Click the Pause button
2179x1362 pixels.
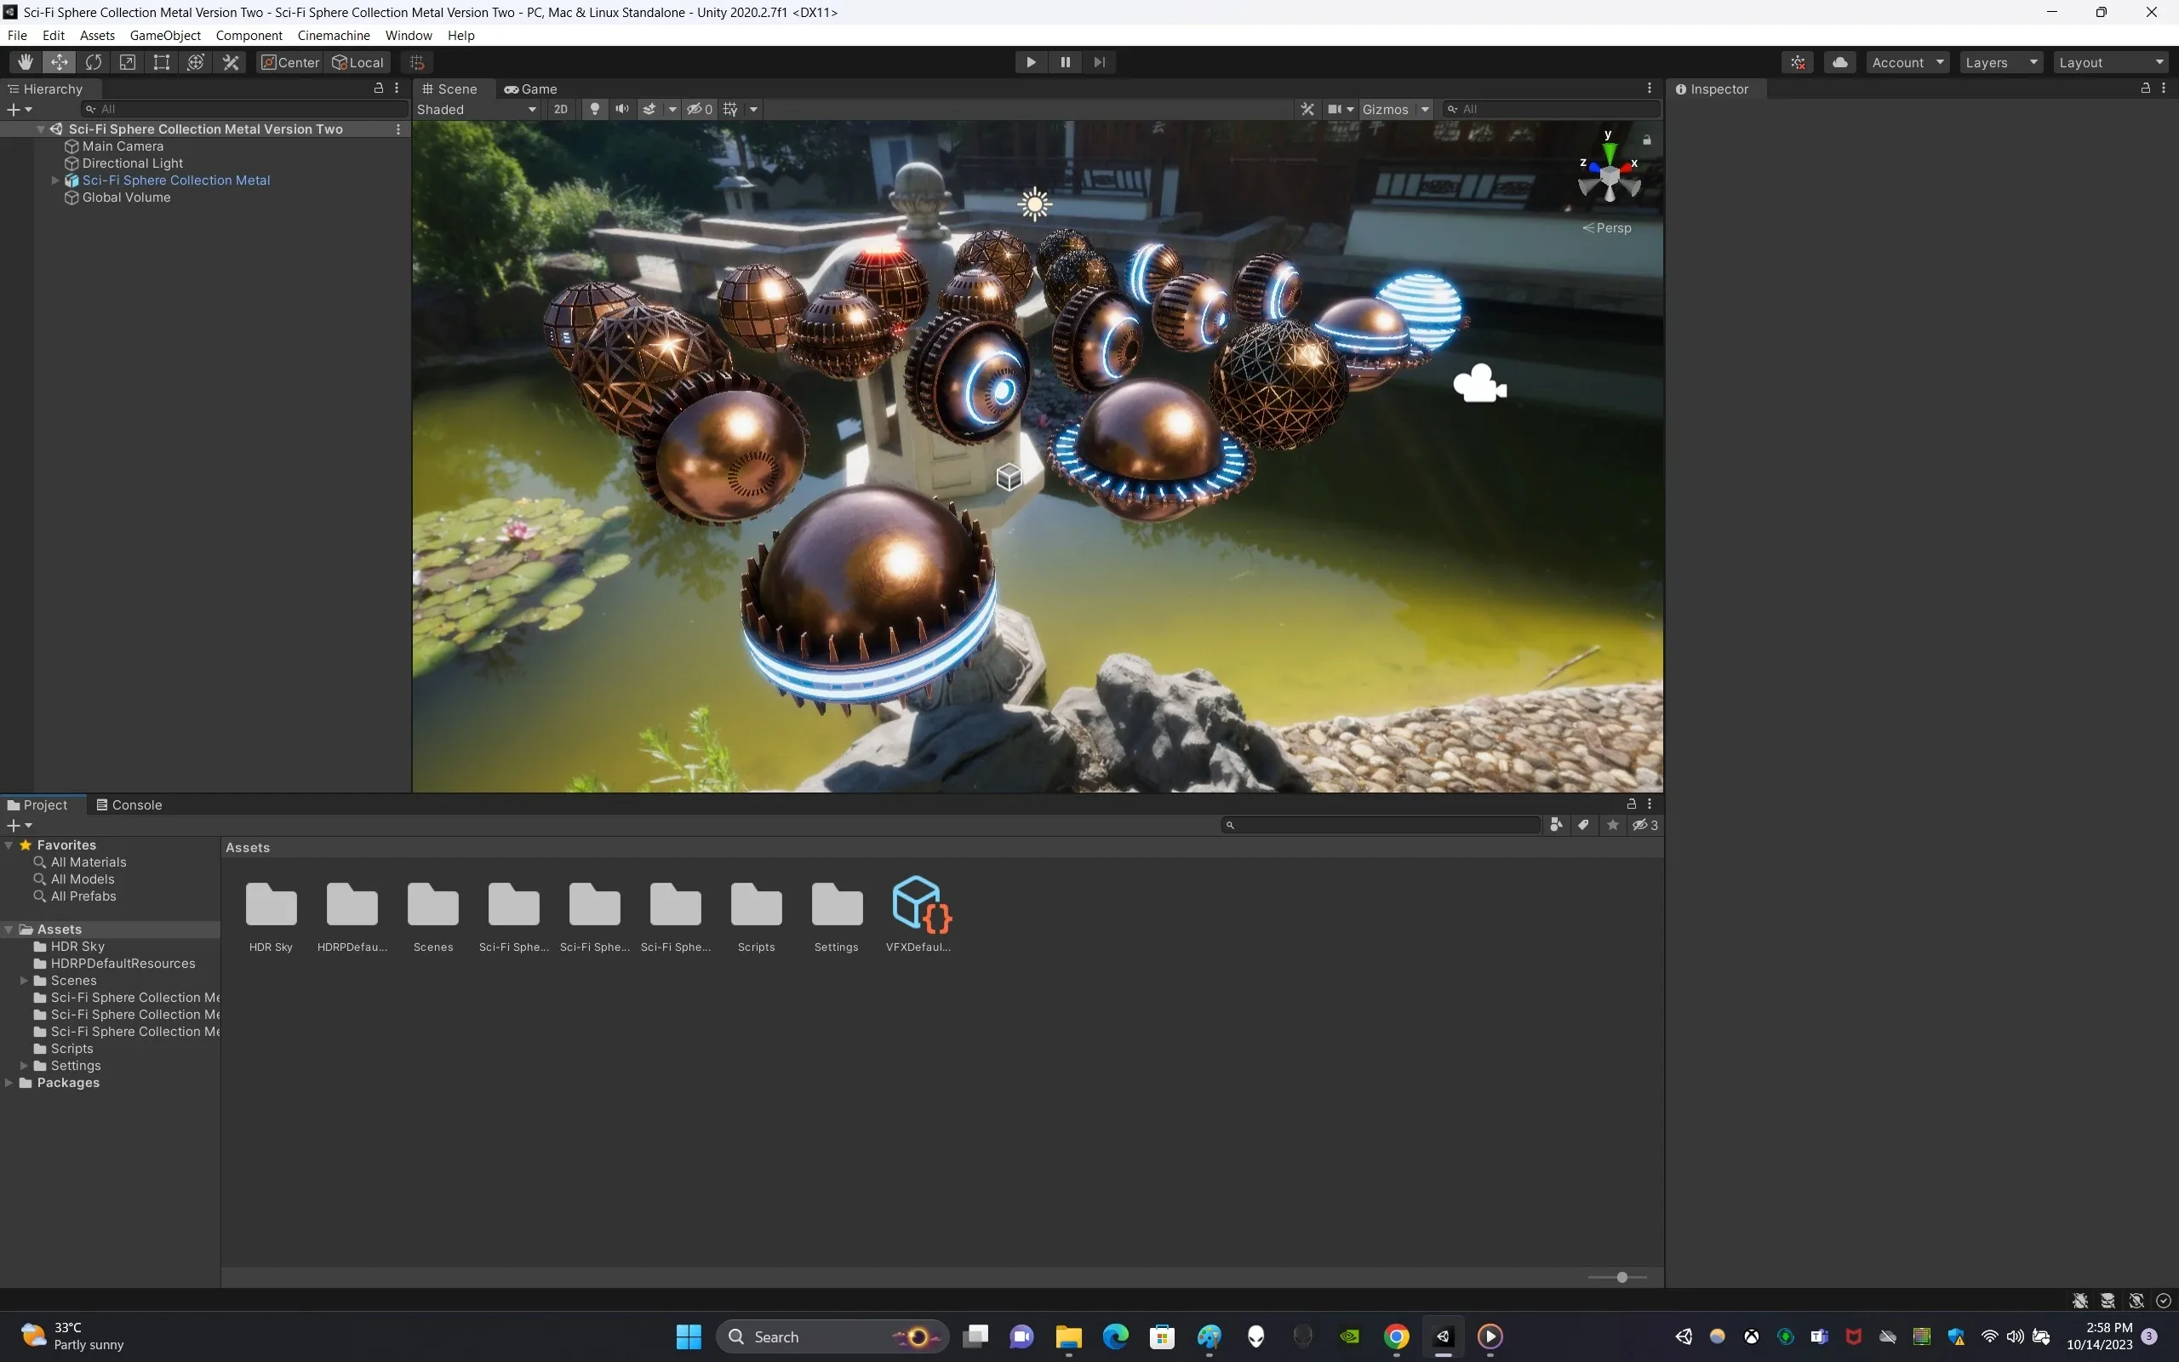(1065, 62)
